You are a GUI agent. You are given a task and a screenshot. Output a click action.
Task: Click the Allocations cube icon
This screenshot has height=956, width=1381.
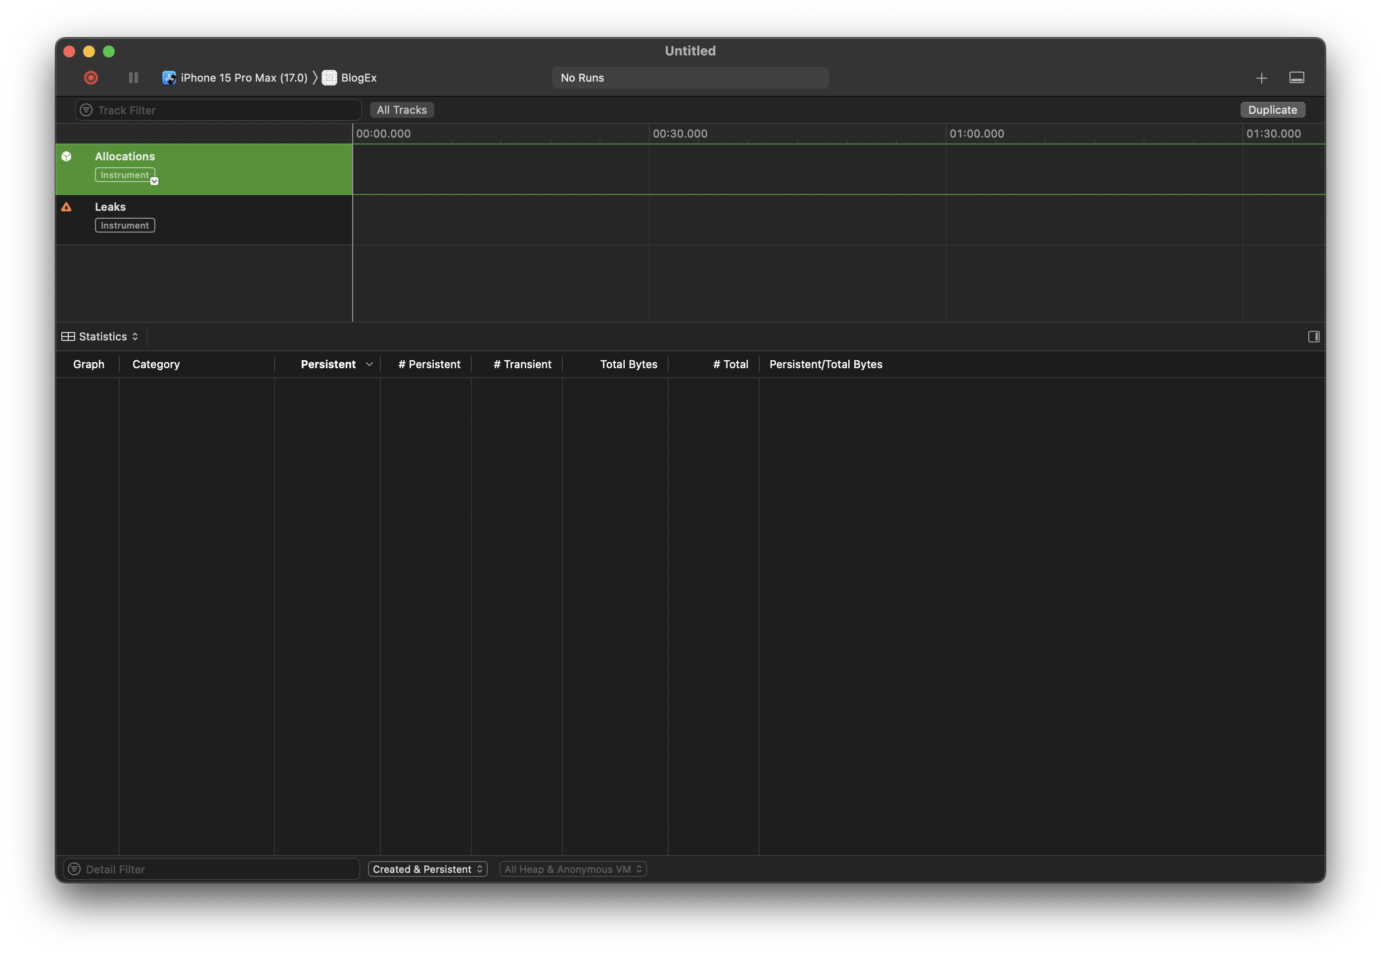point(66,156)
